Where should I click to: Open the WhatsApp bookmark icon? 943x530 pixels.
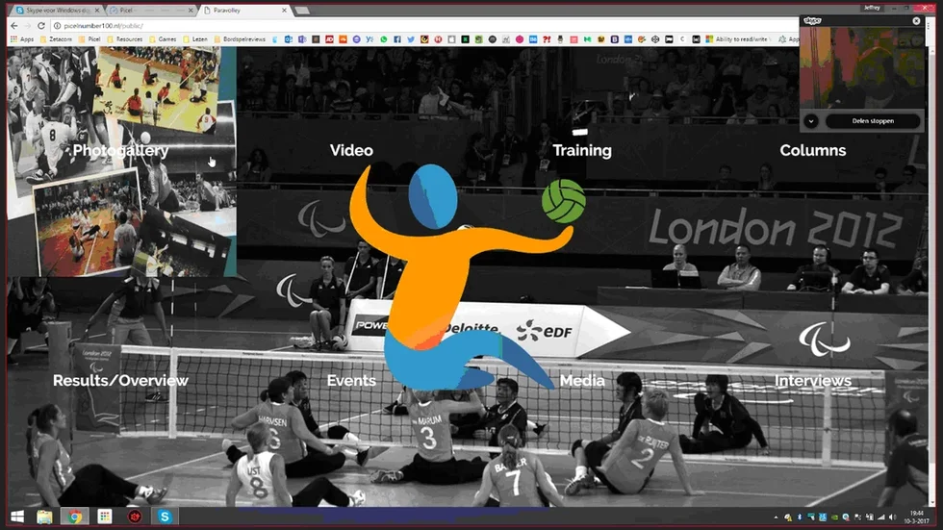pyautogui.click(x=384, y=39)
